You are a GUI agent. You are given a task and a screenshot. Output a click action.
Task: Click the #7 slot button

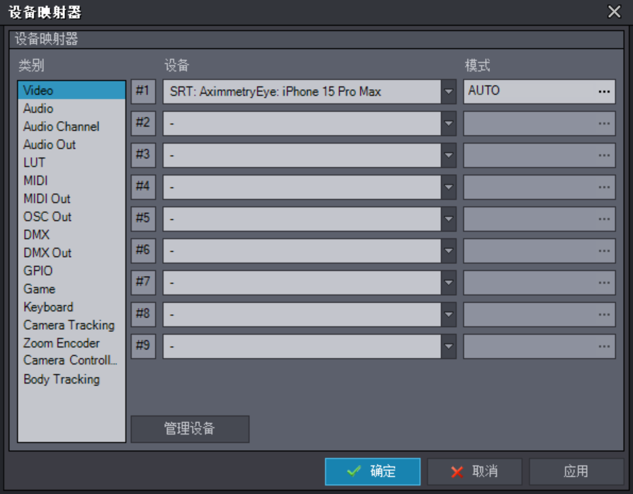[143, 283]
